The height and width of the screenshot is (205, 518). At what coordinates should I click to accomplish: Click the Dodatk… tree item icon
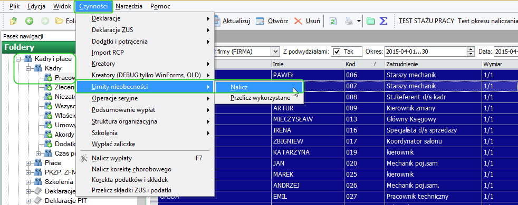48,144
